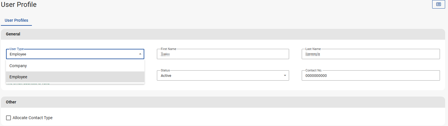Choose Employee in the User Type list
448x126 pixels.
pyautogui.click(x=18, y=77)
